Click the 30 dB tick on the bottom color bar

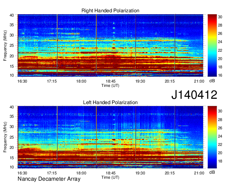tap(220, 111)
